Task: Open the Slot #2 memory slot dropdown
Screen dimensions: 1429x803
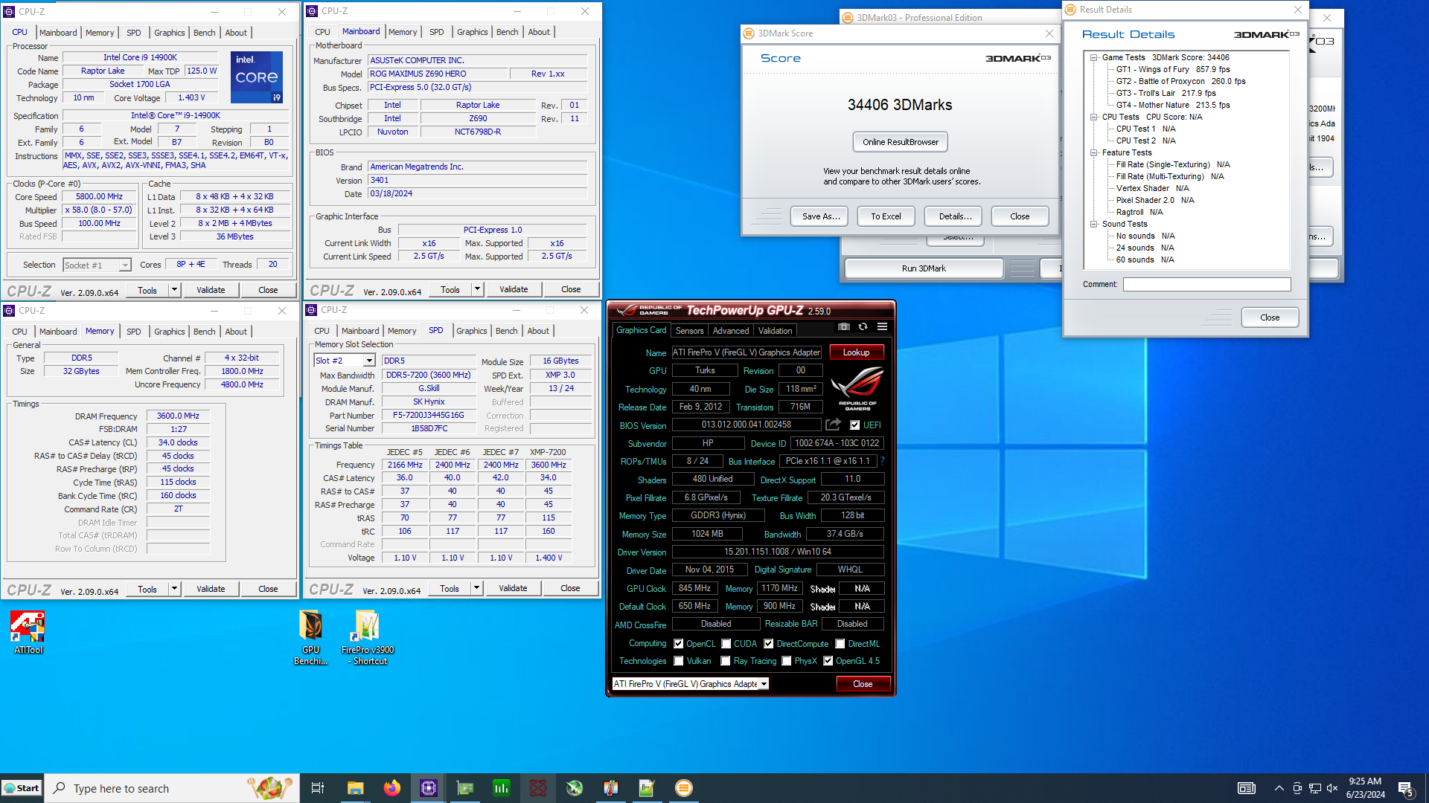Action: (x=368, y=361)
